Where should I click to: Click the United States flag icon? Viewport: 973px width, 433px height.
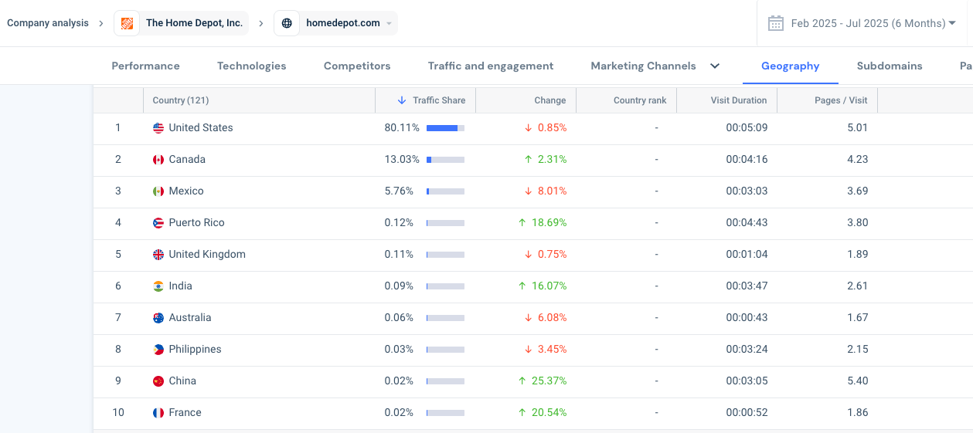coord(158,128)
